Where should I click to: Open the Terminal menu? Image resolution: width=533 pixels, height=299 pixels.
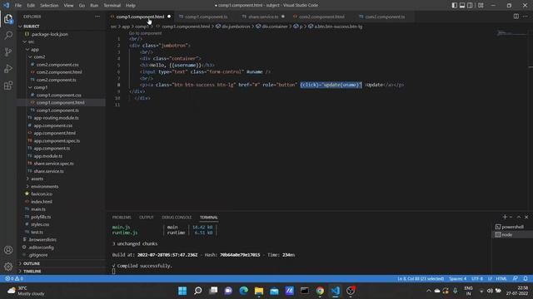tap(112, 6)
